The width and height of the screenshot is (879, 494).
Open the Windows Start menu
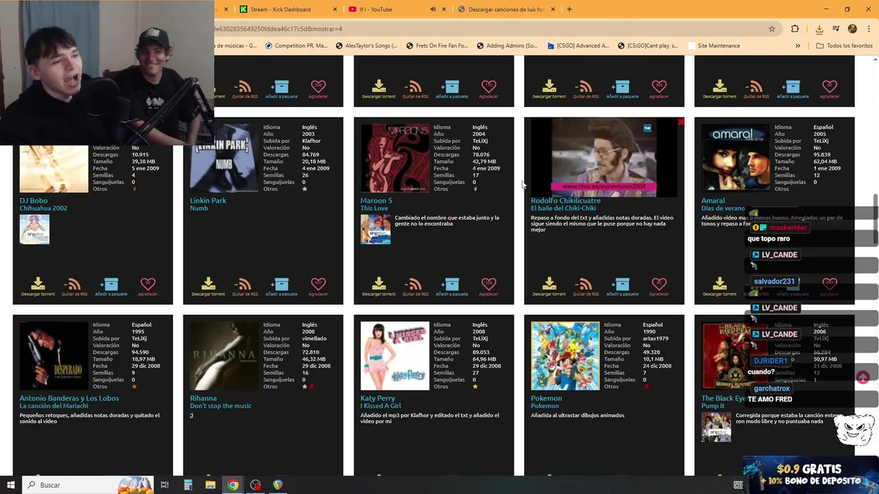[x=11, y=485]
